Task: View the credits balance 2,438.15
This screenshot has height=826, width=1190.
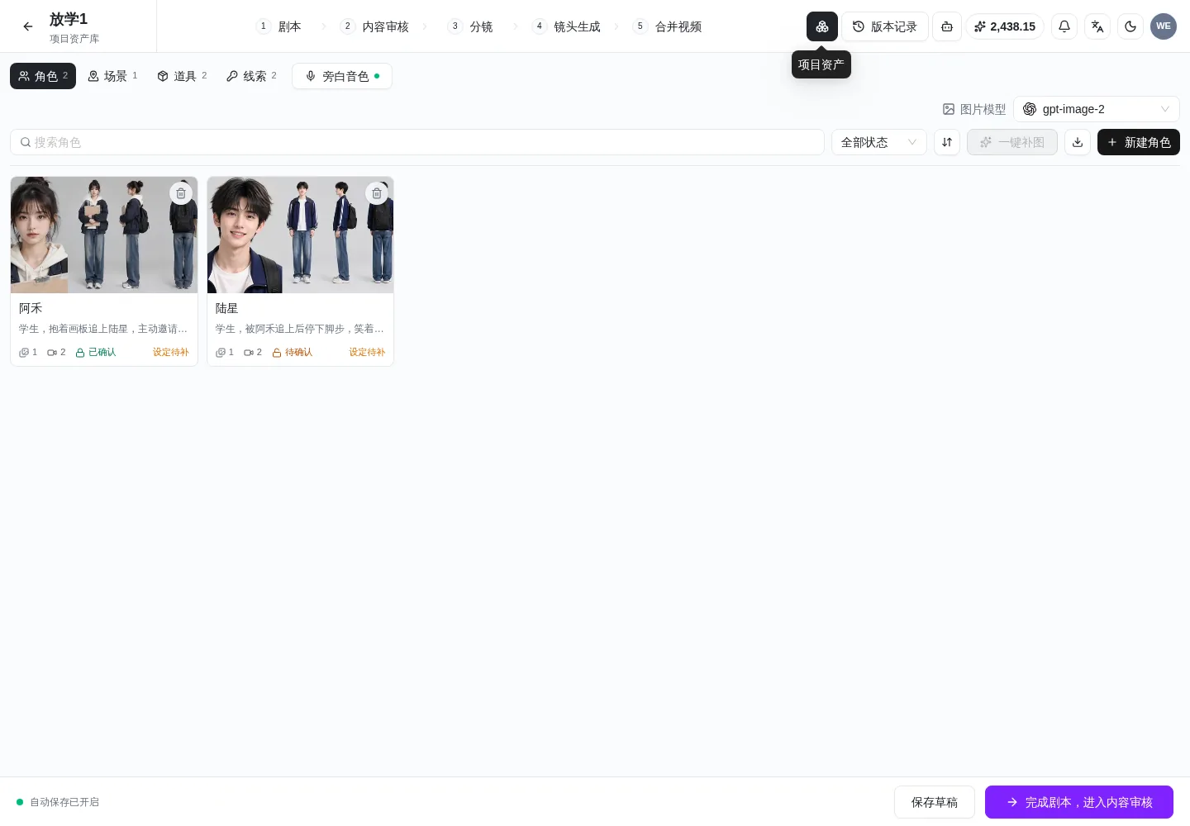Action: click(1005, 26)
